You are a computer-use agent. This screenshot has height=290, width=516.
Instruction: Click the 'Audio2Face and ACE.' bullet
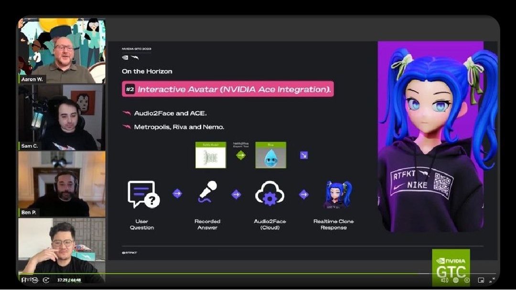[171, 114]
